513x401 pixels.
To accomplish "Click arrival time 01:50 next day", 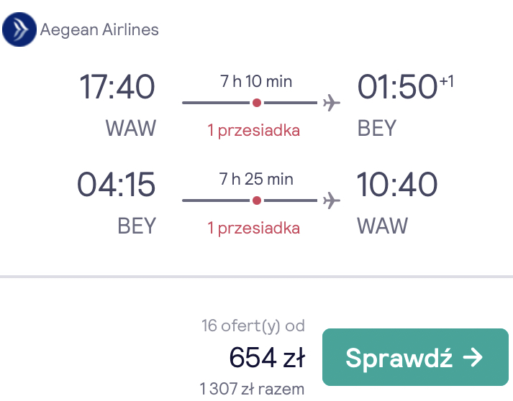I will point(397,87).
